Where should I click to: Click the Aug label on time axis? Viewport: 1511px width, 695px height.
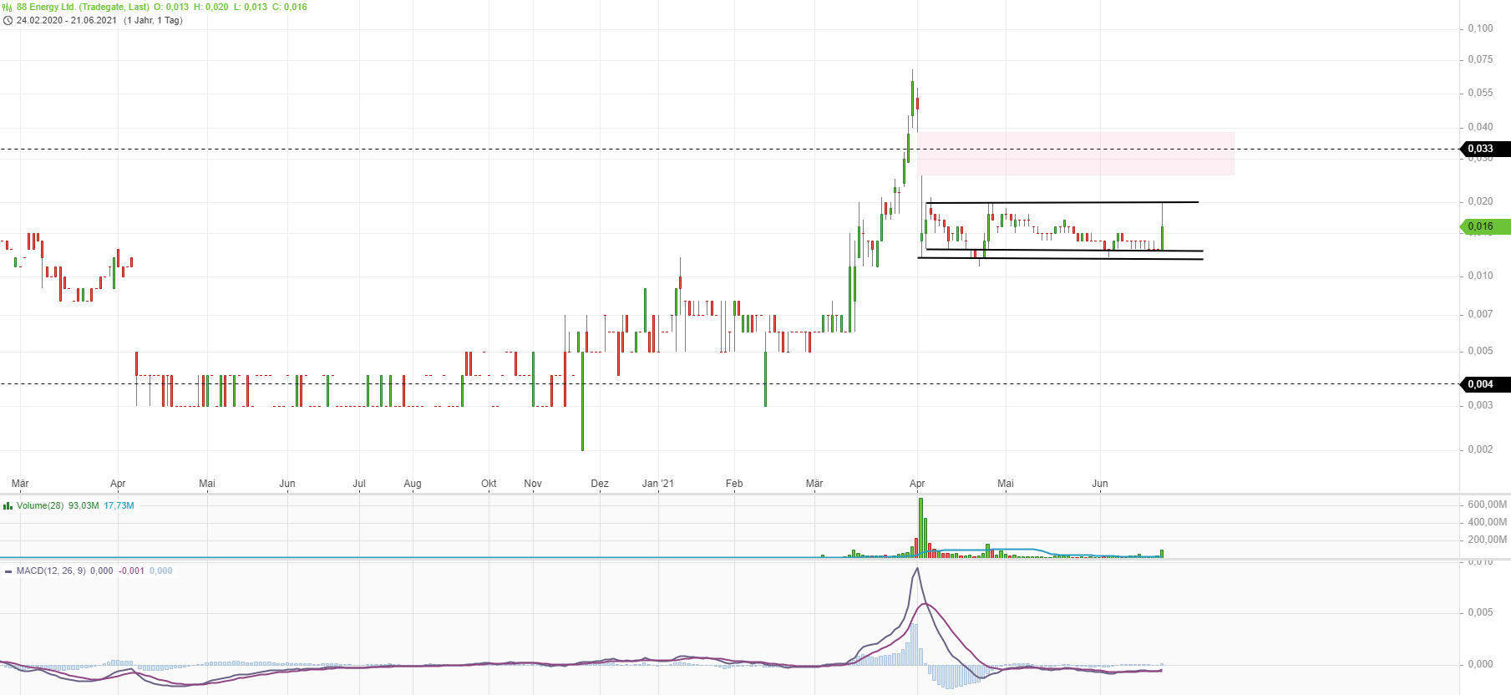(x=413, y=484)
